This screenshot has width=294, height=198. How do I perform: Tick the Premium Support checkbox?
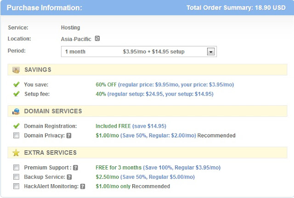point(17,168)
